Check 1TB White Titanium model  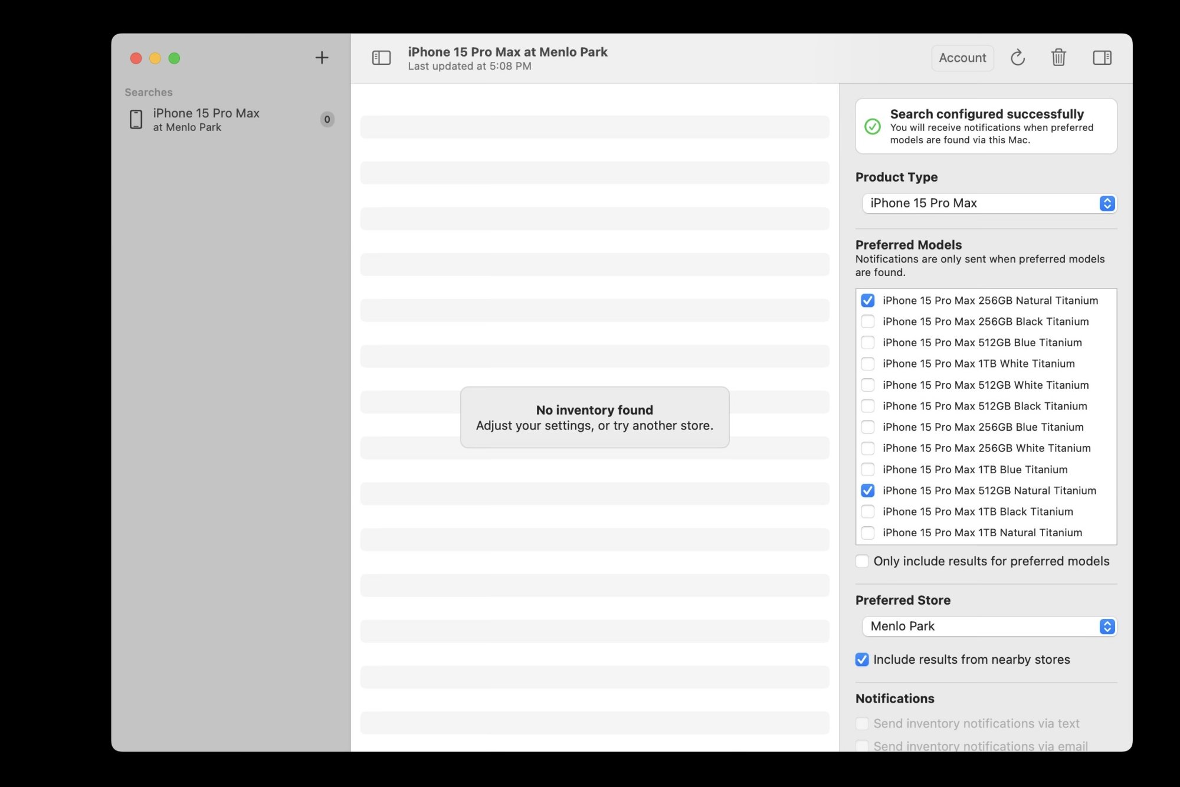[867, 364]
